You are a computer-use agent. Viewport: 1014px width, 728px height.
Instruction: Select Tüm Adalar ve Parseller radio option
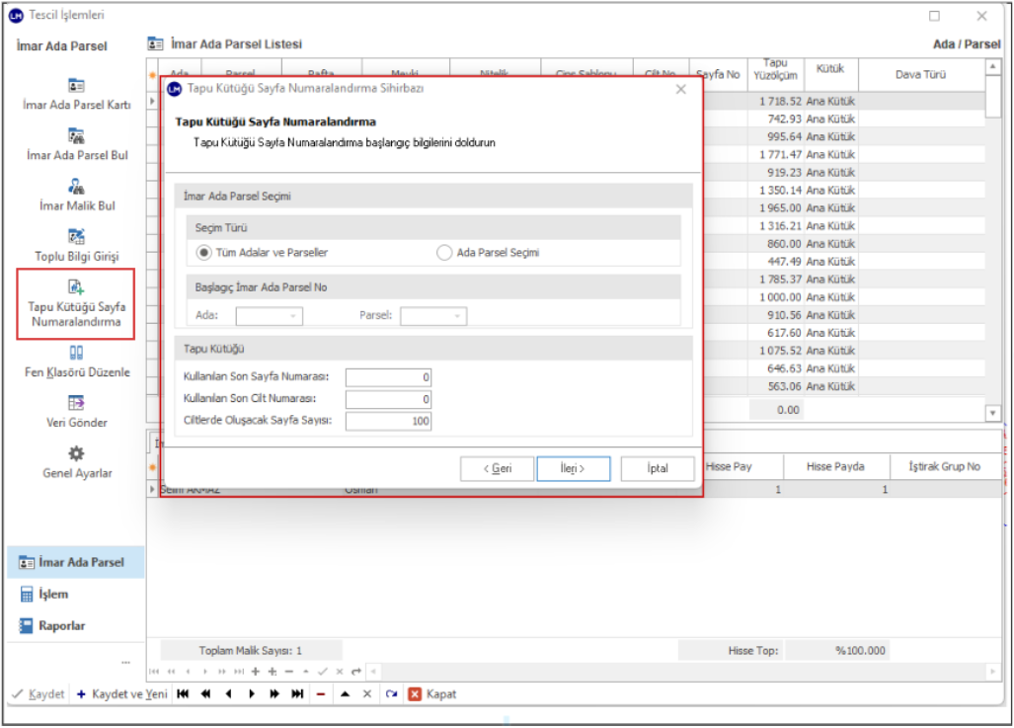click(204, 252)
